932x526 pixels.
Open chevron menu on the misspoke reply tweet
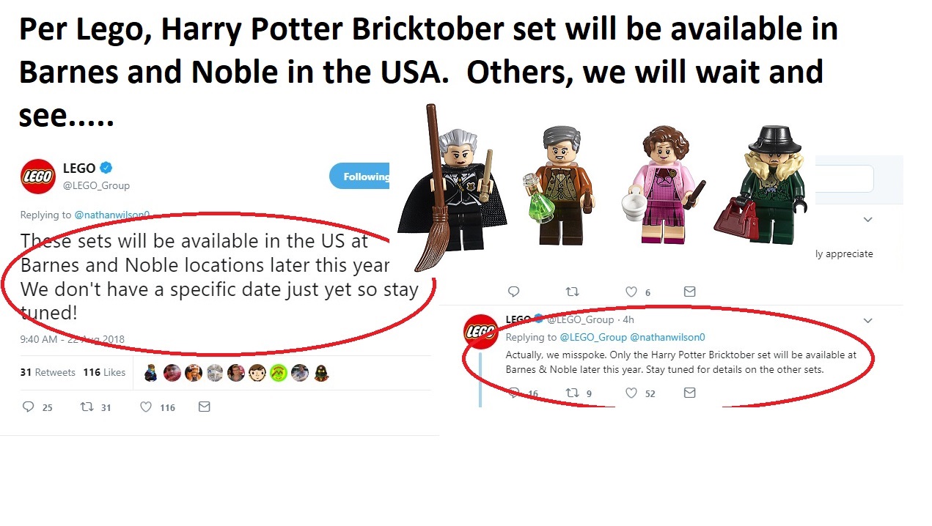point(867,320)
